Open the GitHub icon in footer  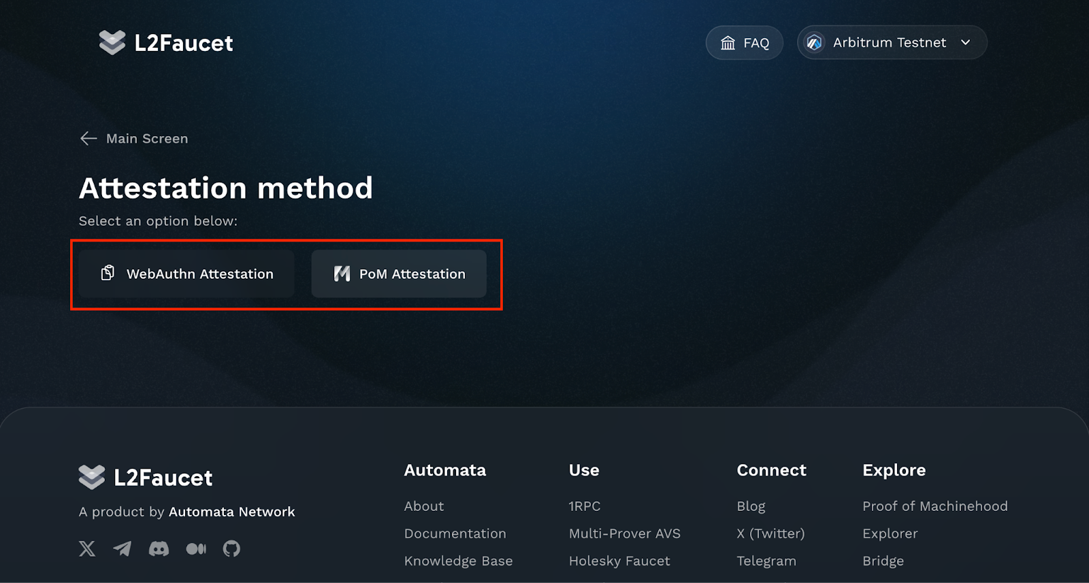point(231,548)
